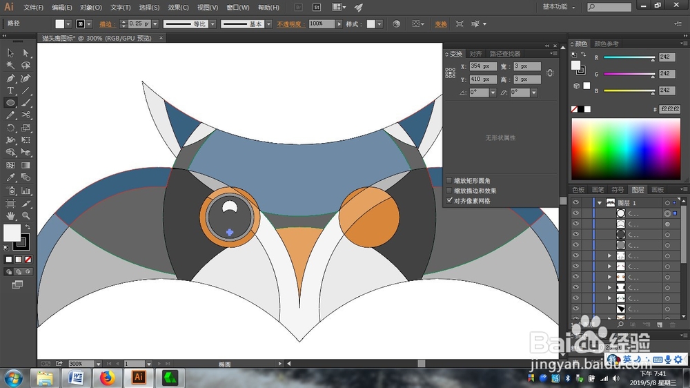Switch to 路径查找器 tab

pos(505,54)
